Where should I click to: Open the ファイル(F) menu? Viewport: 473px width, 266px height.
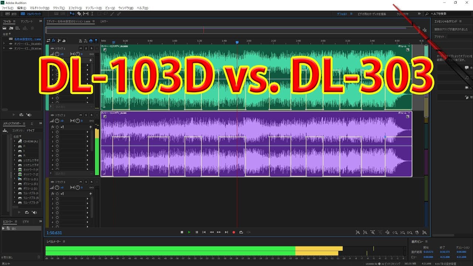point(7,8)
